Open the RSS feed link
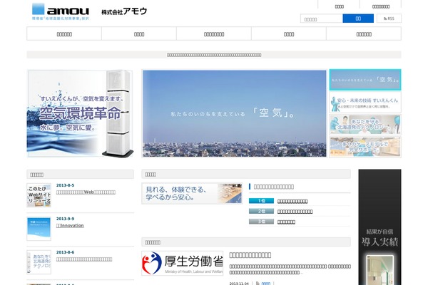The height and width of the screenshot is (285, 428). 389,19
